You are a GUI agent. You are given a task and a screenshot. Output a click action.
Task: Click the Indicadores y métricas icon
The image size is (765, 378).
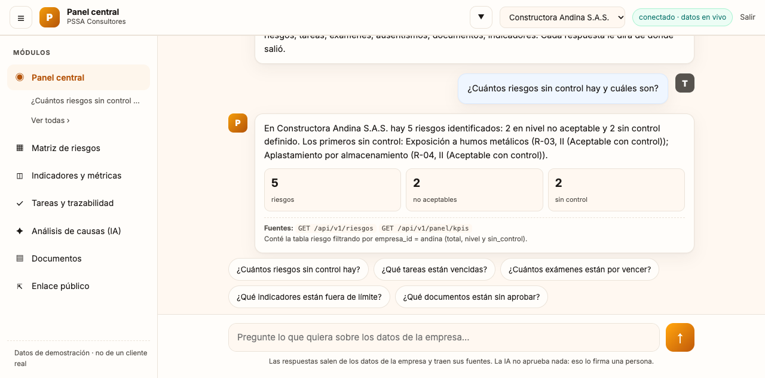[20, 176]
